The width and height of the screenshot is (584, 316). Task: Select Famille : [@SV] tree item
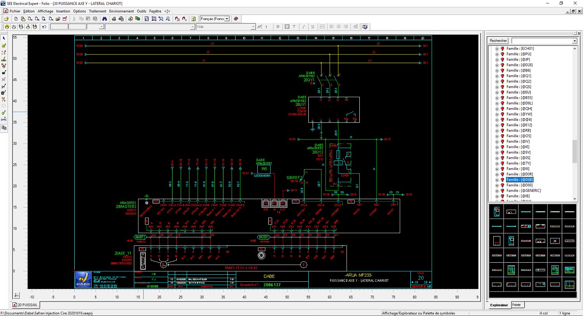pyautogui.click(x=519, y=152)
